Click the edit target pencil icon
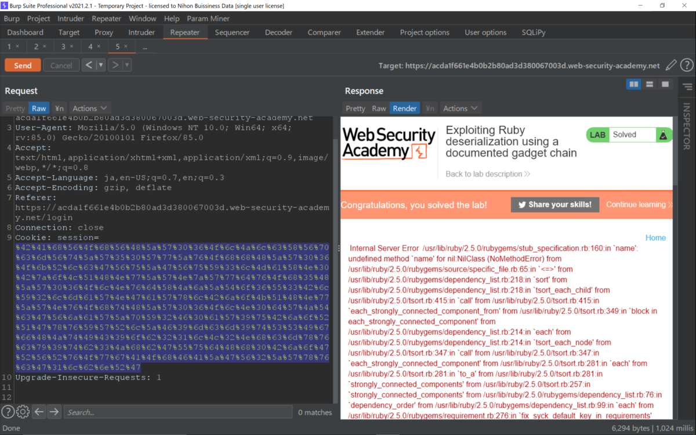Screen dimensions: 696x435 671,66
